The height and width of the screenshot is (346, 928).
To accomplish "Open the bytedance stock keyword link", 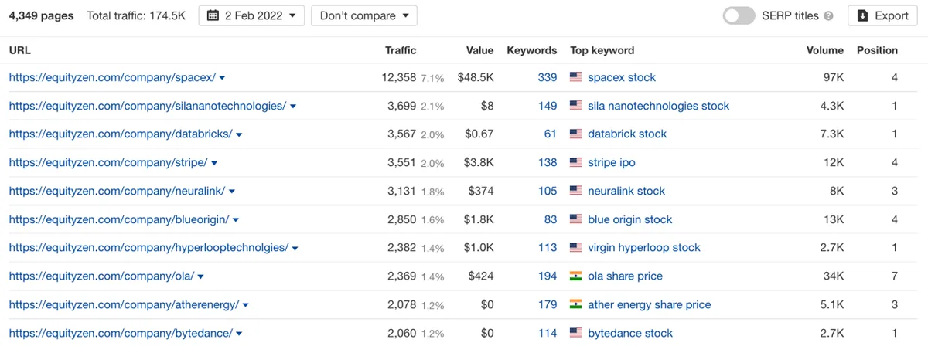I will pyautogui.click(x=630, y=333).
